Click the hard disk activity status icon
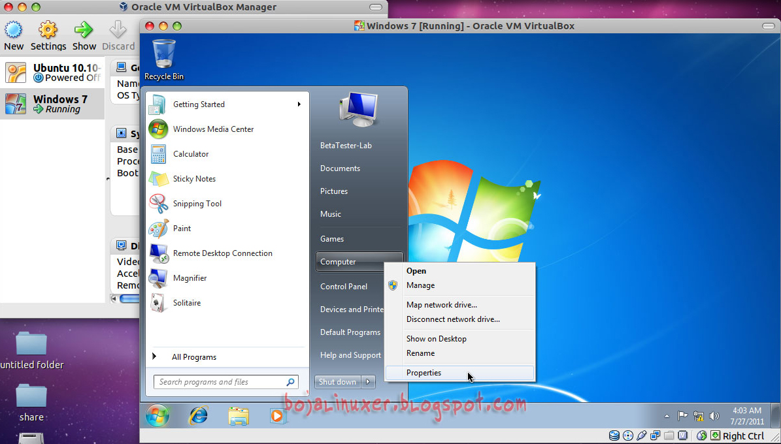The width and height of the screenshot is (781, 444). pyautogui.click(x=614, y=436)
